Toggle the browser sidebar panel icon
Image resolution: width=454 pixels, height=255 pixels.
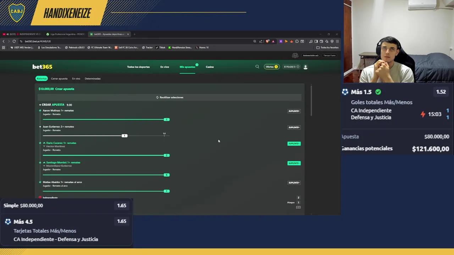(x=316, y=41)
